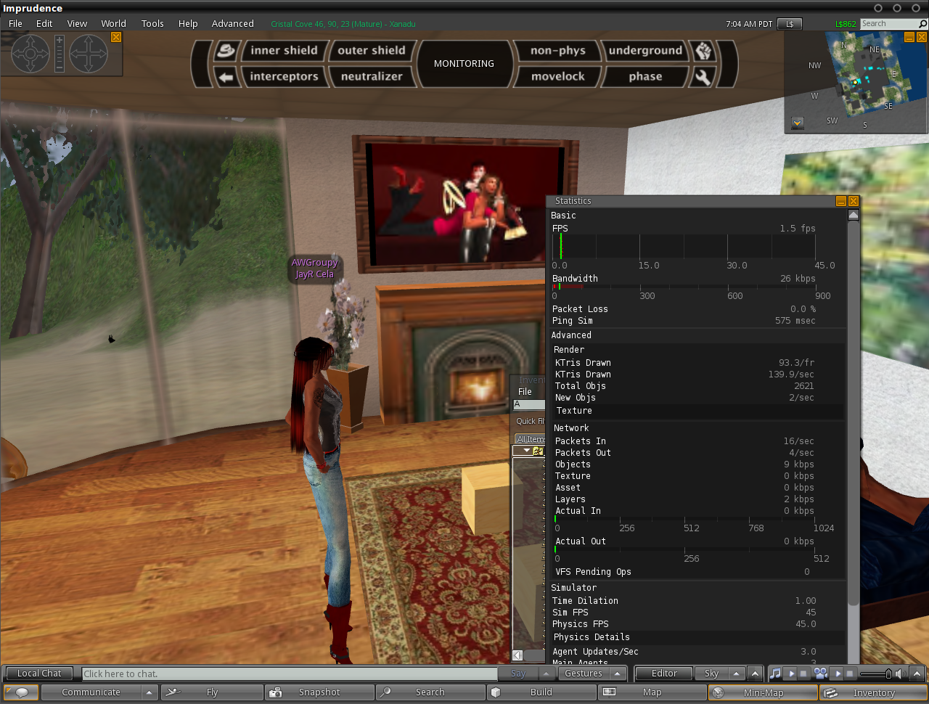Collapse the Basic statistics section
Image resolution: width=929 pixels, height=704 pixels.
coord(563,216)
